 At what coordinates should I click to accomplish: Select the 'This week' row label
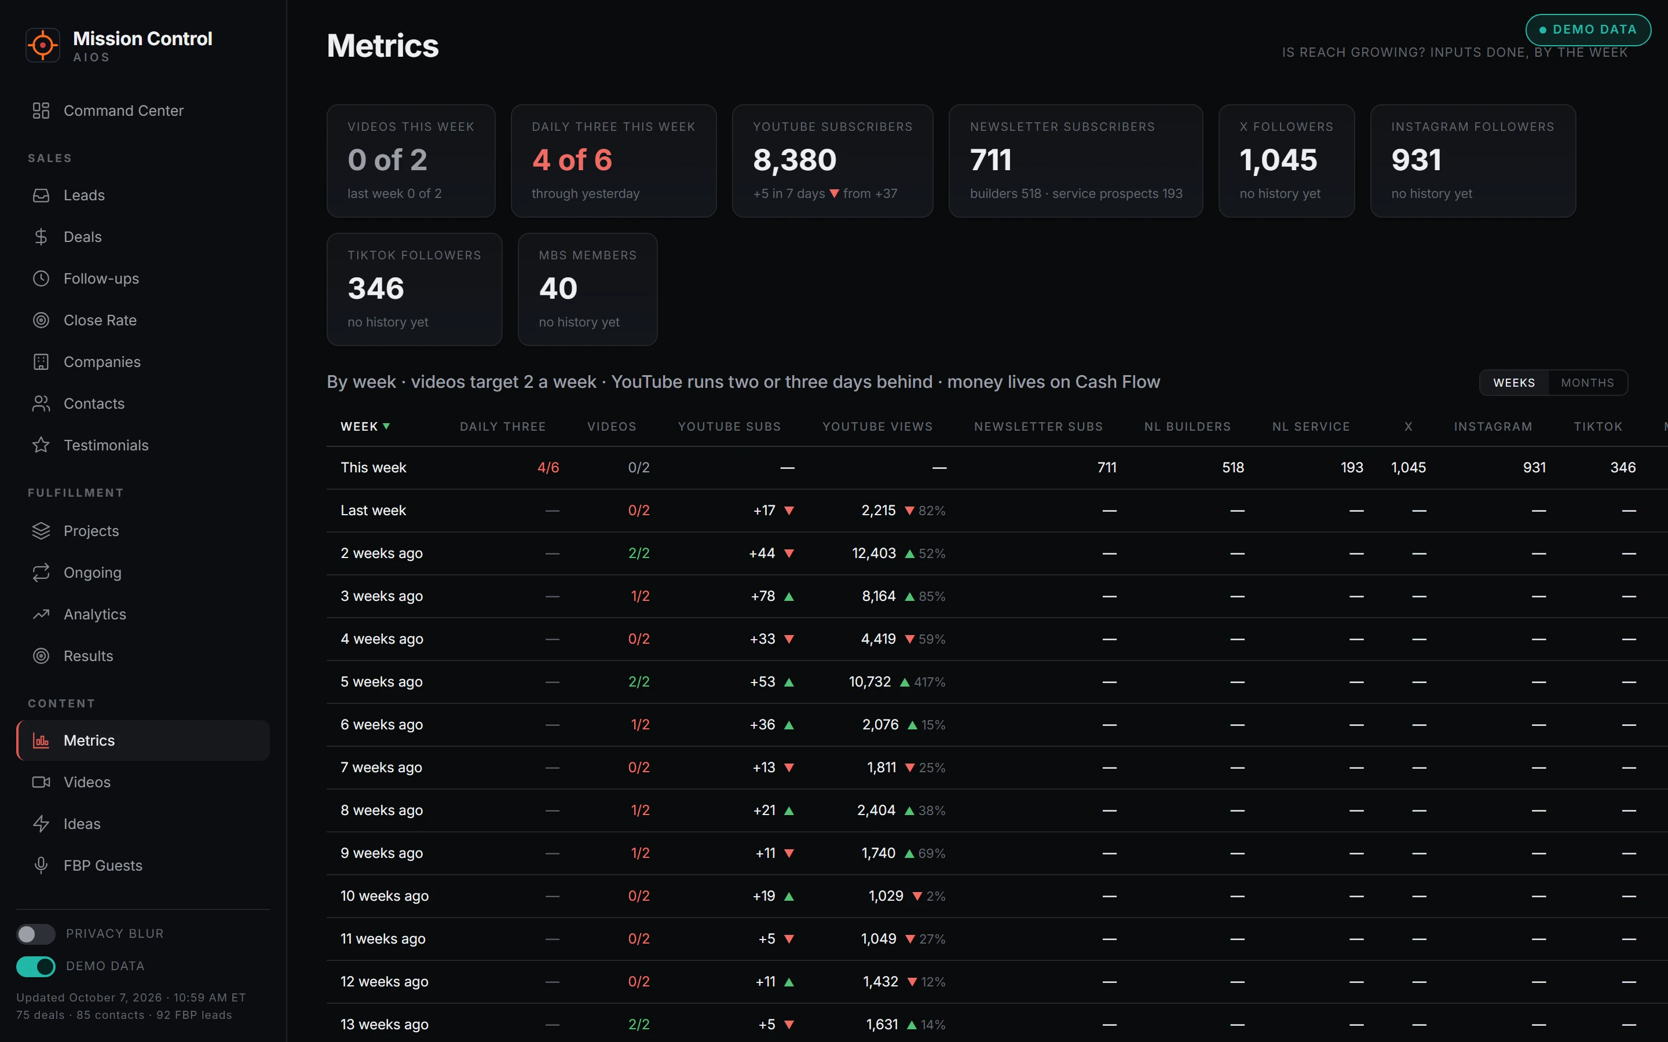pyautogui.click(x=373, y=468)
